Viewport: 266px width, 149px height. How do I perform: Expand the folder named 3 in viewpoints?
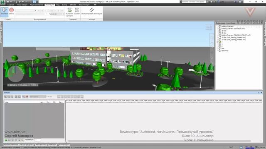(x=217, y=42)
